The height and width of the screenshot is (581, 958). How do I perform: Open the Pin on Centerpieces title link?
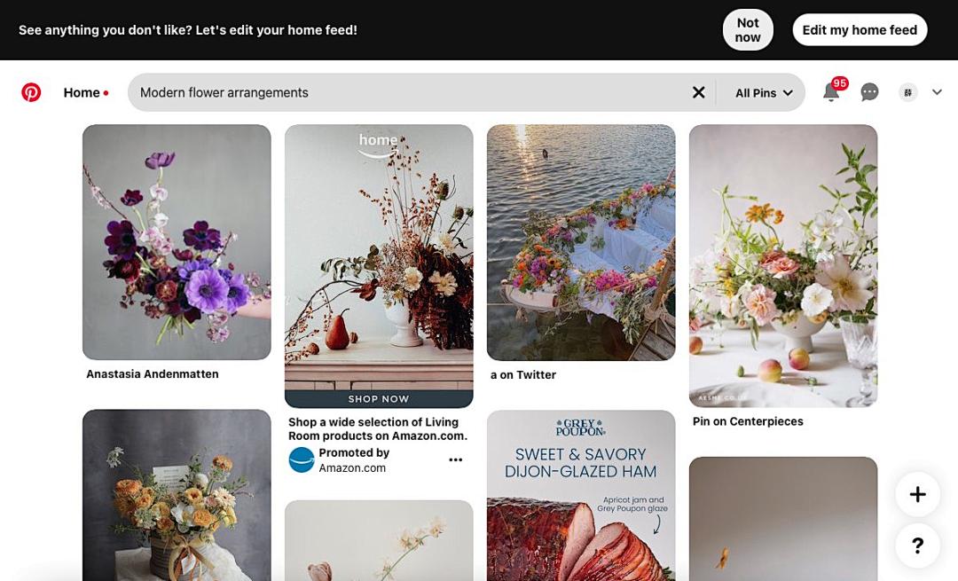tap(748, 421)
